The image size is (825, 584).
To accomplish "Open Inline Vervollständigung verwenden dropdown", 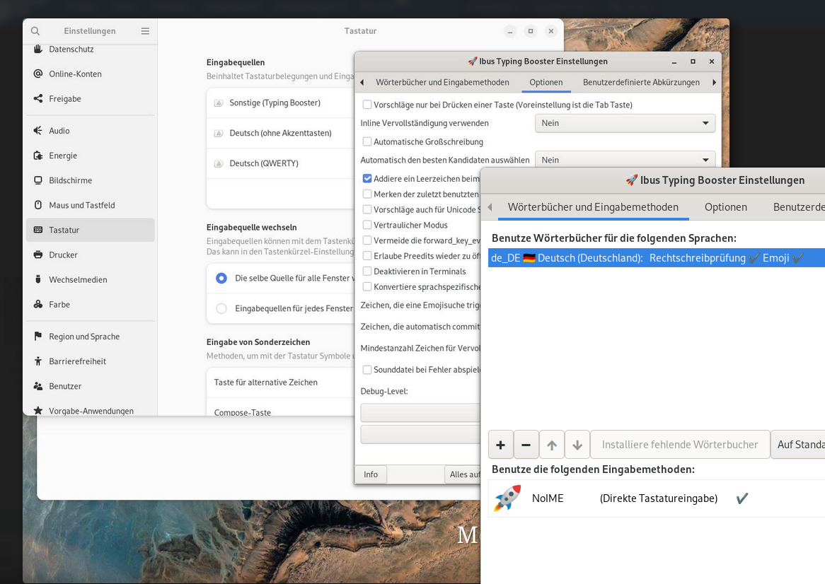I will tap(625, 123).
